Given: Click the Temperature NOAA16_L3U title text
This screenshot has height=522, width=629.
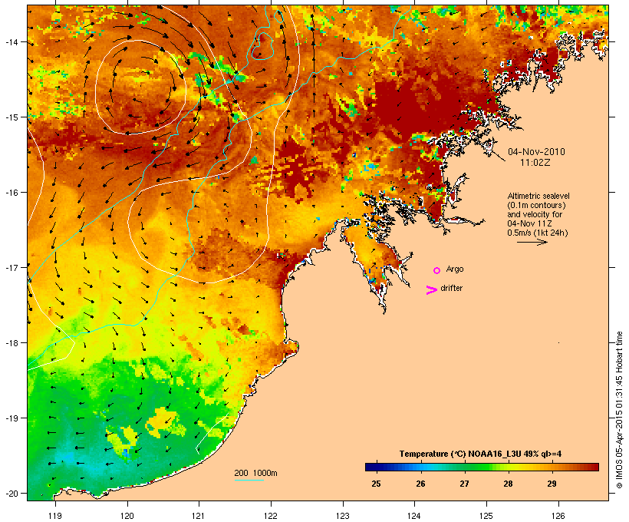Looking at the screenshot, I should 480,454.
